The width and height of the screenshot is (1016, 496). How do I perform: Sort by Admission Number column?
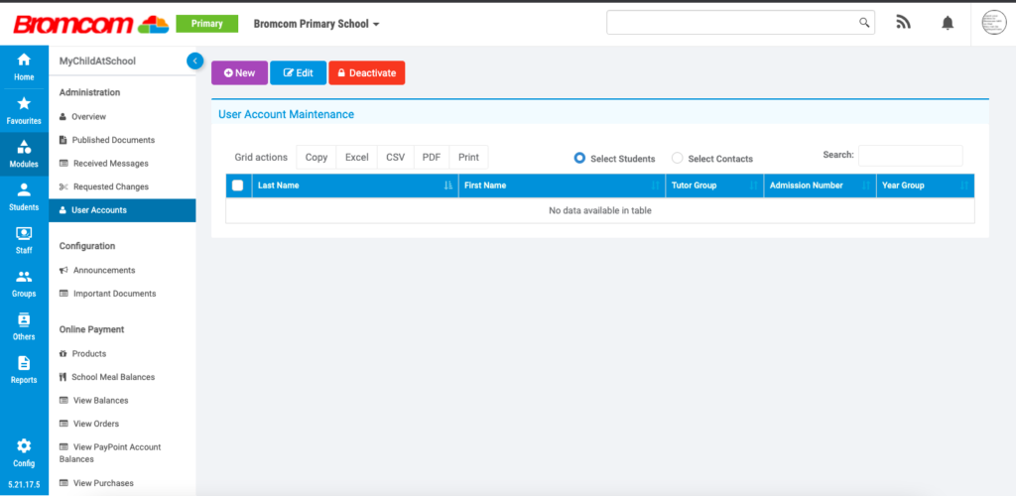point(821,186)
